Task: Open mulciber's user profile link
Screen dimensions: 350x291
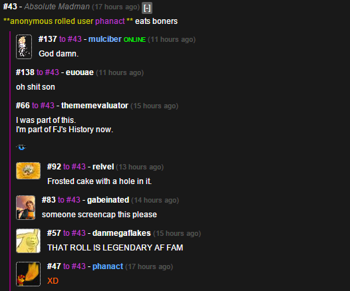Action: pos(105,39)
